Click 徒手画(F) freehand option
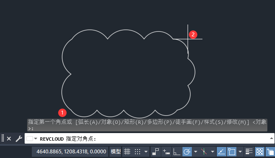The image size is (275, 158). click(x=188, y=122)
